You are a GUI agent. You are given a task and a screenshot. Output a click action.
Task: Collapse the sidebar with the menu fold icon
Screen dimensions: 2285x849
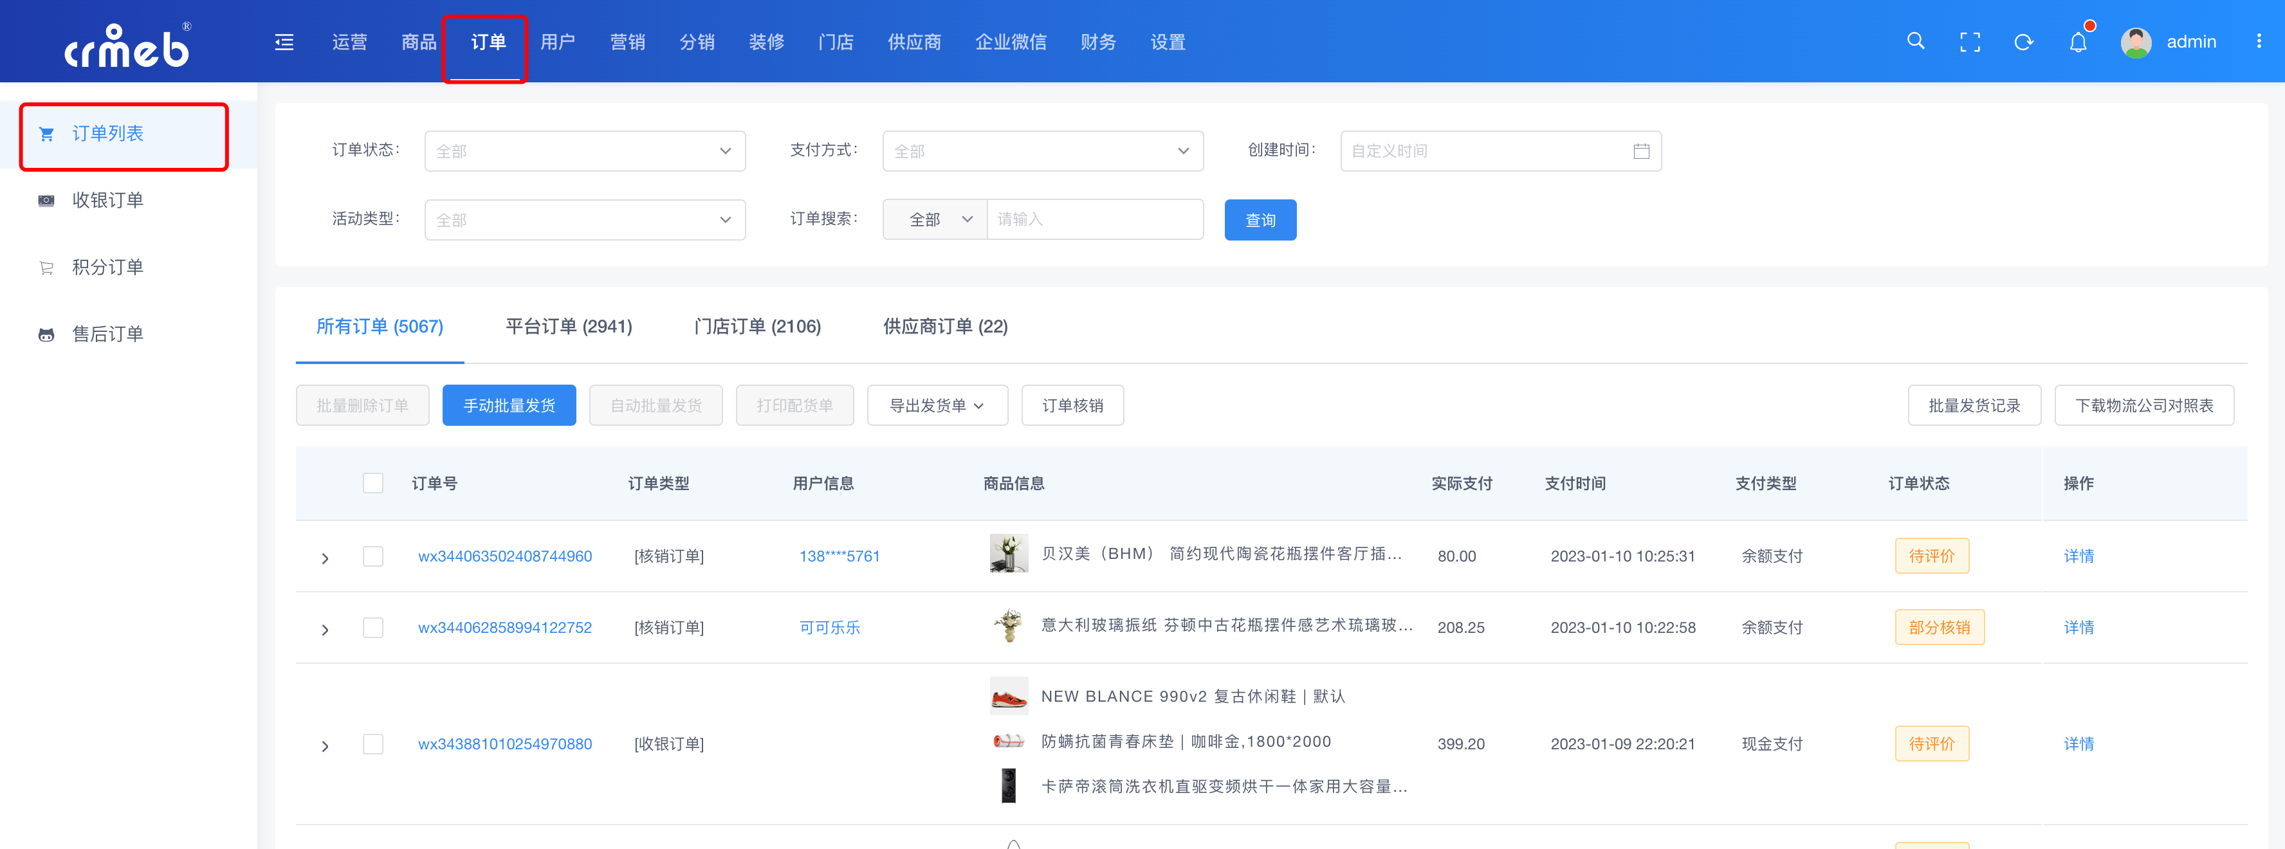(284, 42)
